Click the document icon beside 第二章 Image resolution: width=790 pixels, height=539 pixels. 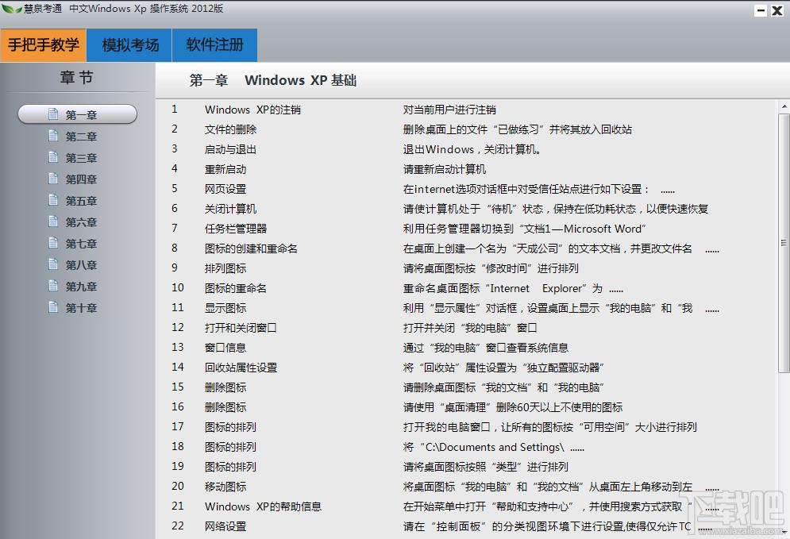click(x=53, y=136)
